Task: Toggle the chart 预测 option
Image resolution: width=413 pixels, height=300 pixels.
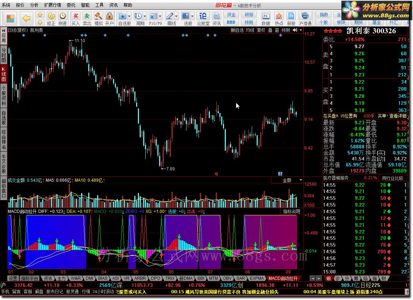Action: pos(285,30)
